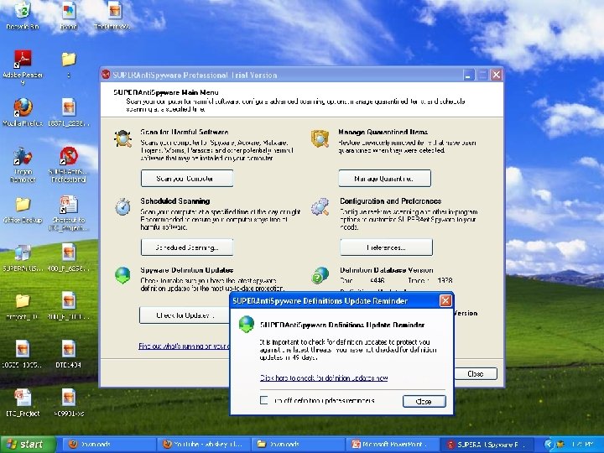Click the globe icon in the Update Reminder dialog
Viewport: 604px width, 453px height.
pyautogui.click(x=247, y=324)
